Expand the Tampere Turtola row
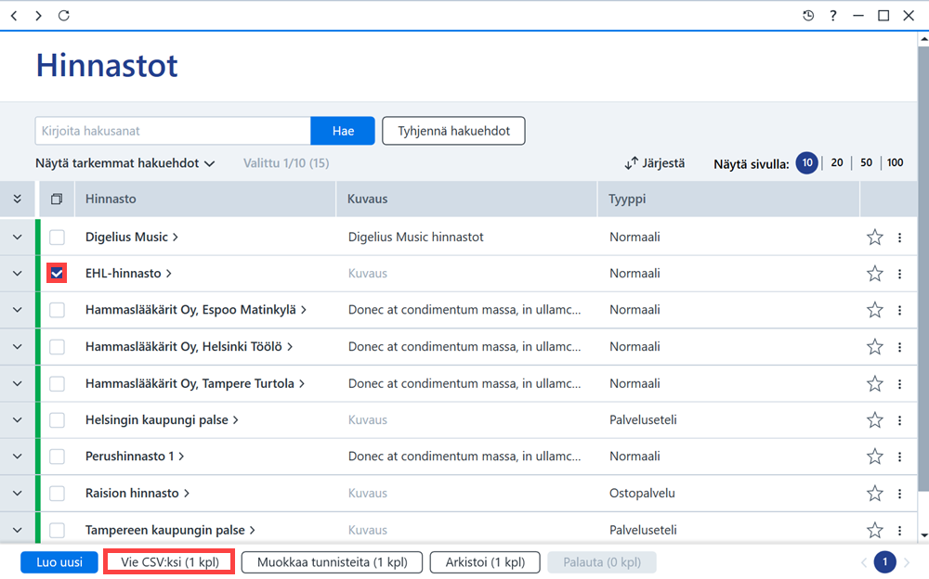Image resolution: width=929 pixels, height=579 pixels. coord(17,383)
